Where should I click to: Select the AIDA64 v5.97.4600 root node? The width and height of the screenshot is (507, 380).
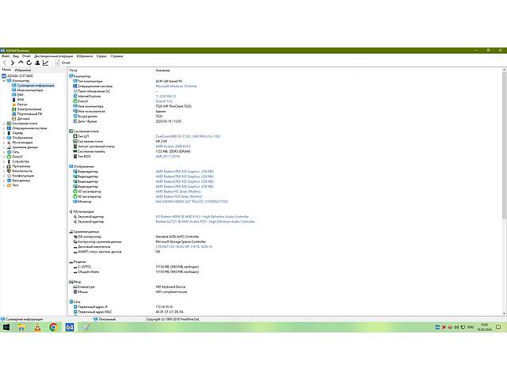(x=20, y=76)
